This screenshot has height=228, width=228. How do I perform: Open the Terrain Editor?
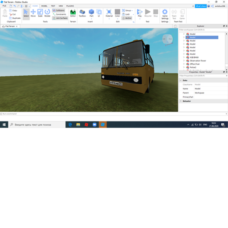pyautogui.click(x=73, y=13)
